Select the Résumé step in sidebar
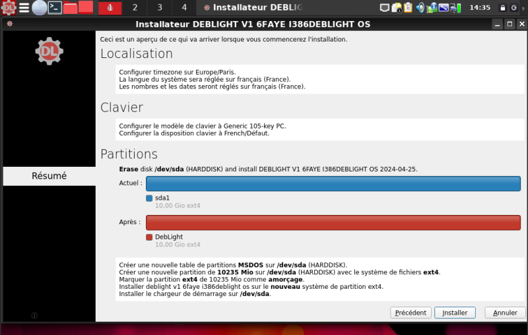528x335 pixels. click(49, 176)
